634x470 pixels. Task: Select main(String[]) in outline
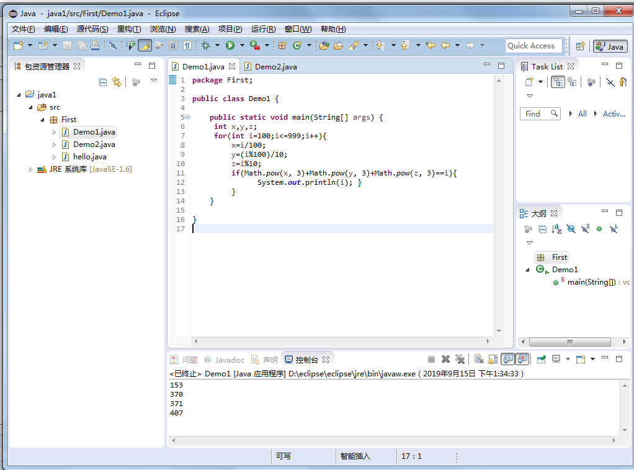[x=591, y=282]
